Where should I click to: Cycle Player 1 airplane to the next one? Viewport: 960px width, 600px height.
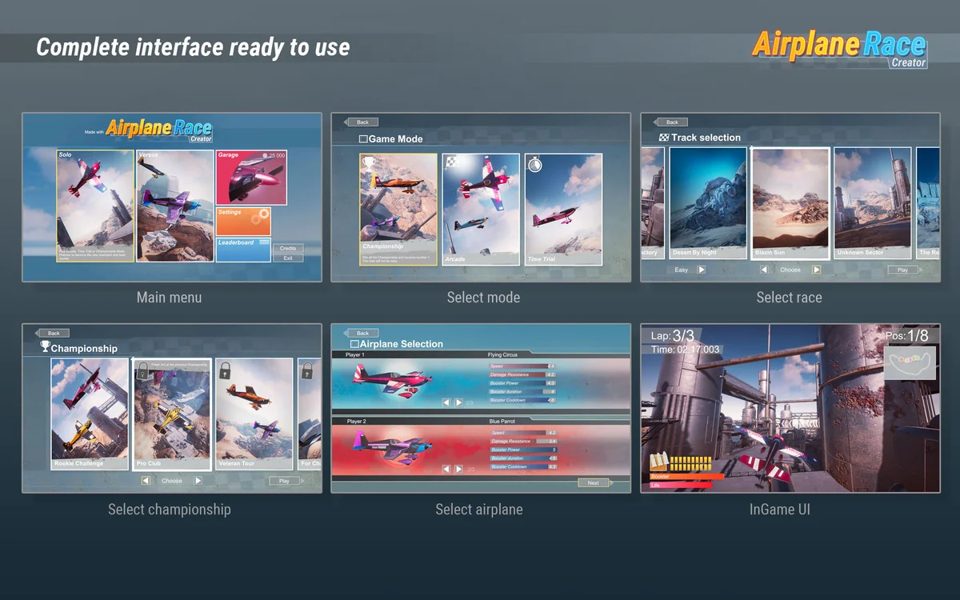[458, 402]
